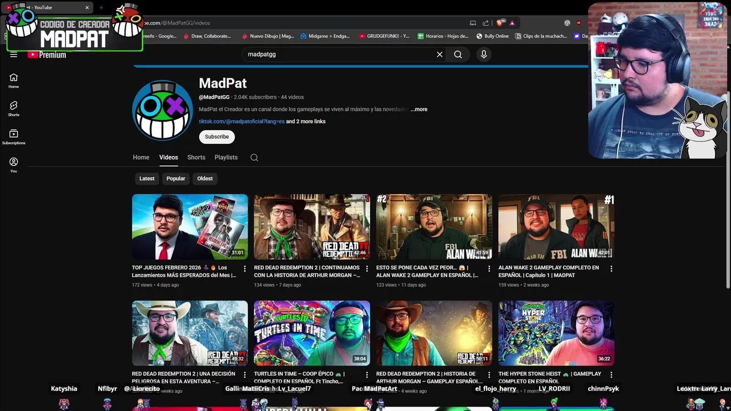Viewport: 731px width, 411px height.
Task: Open TOP JUEGOS FEBRERO 2026 thumbnail
Action: coord(190,227)
